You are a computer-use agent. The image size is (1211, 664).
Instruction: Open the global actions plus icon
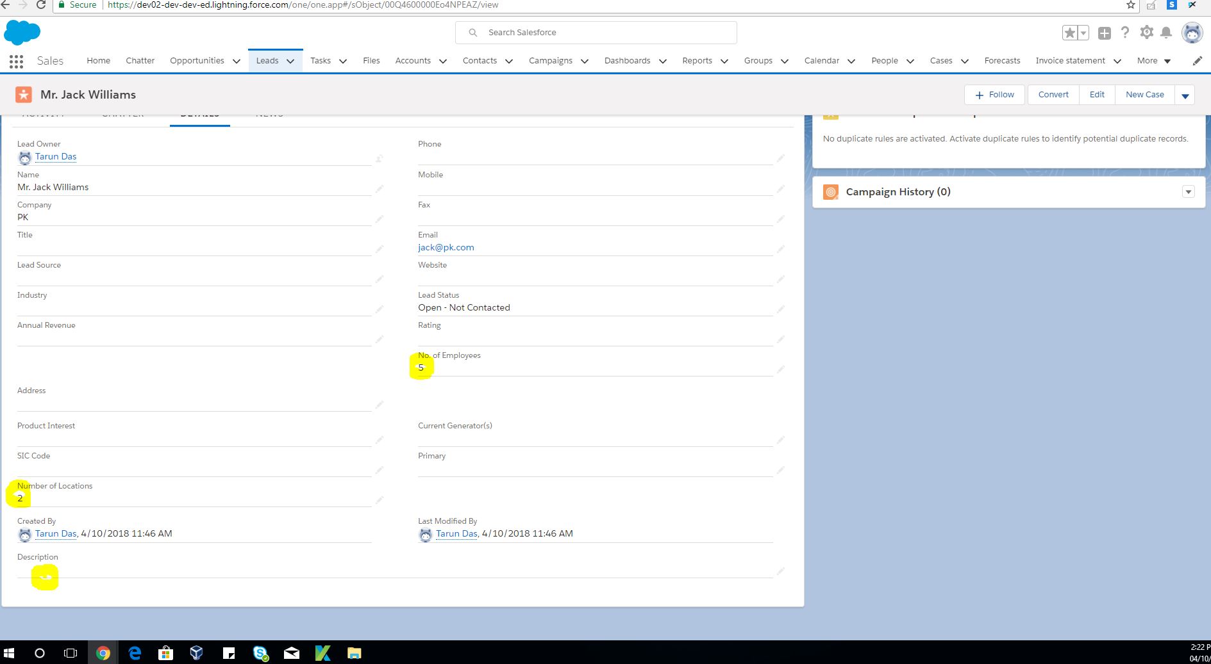(1104, 33)
